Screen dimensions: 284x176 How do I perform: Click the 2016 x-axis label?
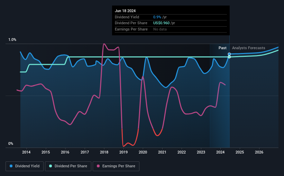[65, 152]
